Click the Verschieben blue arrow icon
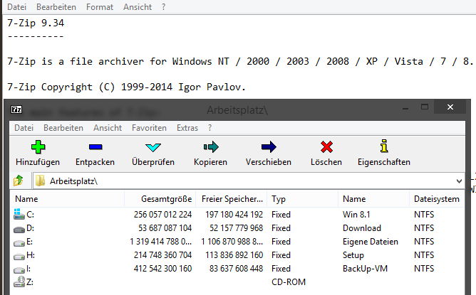This screenshot has width=476, height=295. pyautogui.click(x=269, y=147)
